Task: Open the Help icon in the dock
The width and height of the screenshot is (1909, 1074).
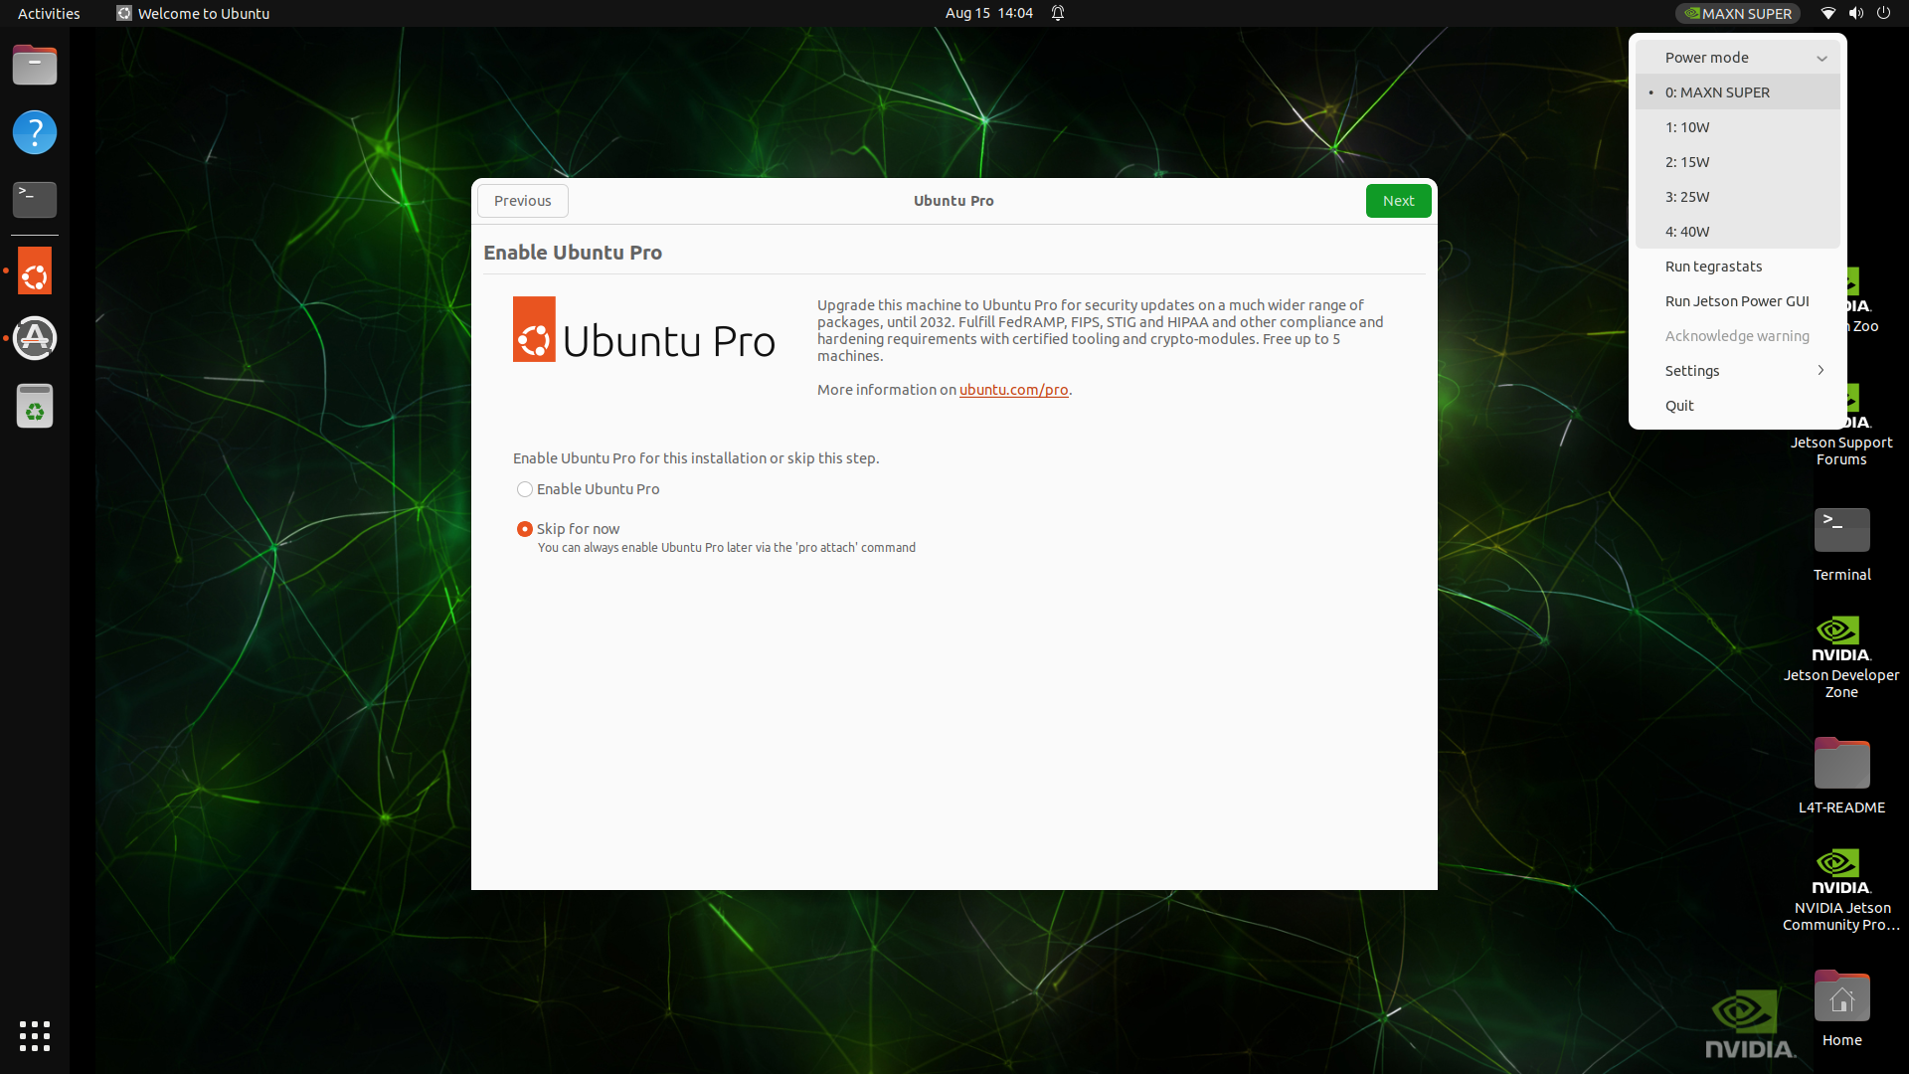Action: [35, 132]
